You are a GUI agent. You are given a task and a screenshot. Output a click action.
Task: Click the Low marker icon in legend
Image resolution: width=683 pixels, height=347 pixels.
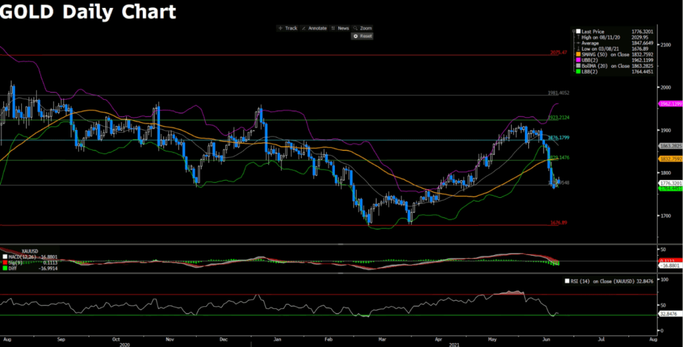pos(578,49)
